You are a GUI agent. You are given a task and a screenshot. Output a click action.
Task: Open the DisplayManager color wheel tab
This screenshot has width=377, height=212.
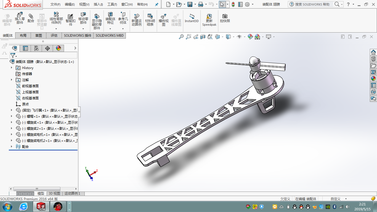[x=59, y=48]
